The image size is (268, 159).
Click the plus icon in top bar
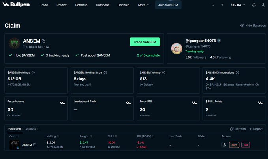point(222,5)
